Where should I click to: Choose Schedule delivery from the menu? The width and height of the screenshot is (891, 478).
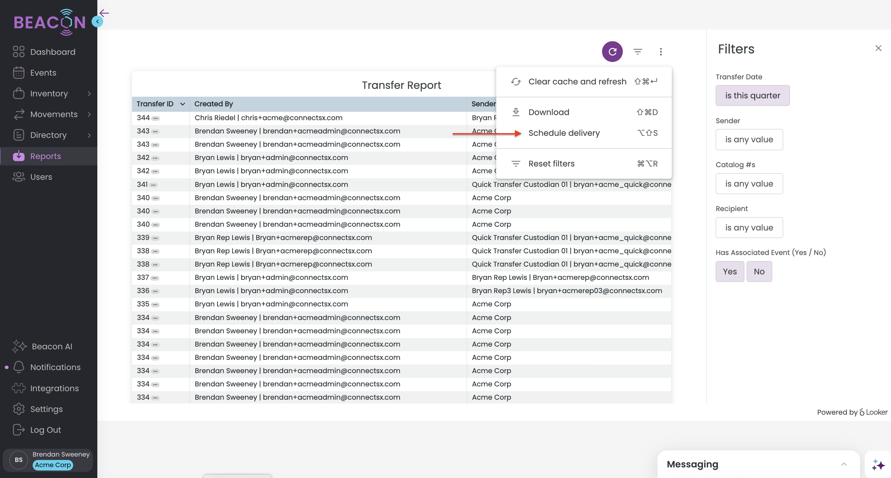click(564, 133)
